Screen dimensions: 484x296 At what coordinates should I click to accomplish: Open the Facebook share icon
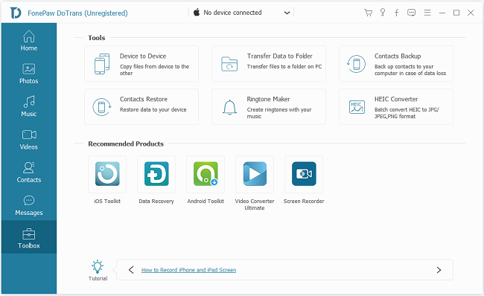click(397, 13)
